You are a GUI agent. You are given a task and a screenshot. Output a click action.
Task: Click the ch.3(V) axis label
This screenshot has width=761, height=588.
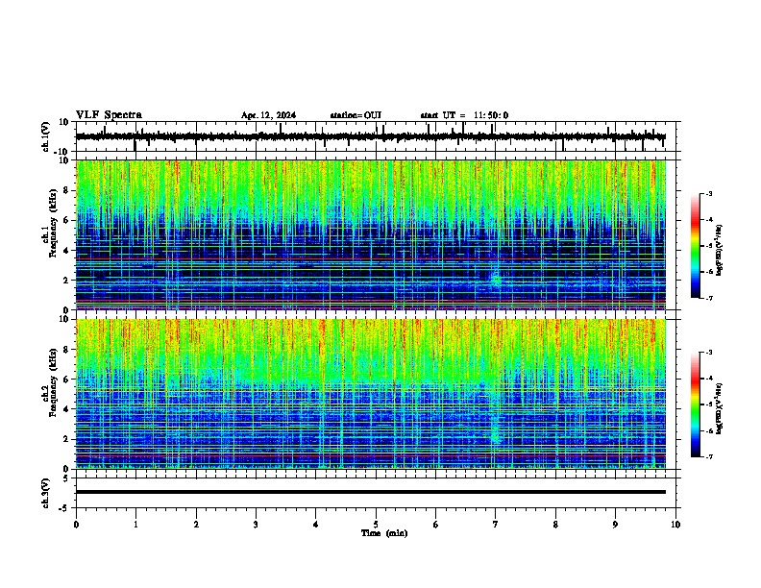pos(46,493)
